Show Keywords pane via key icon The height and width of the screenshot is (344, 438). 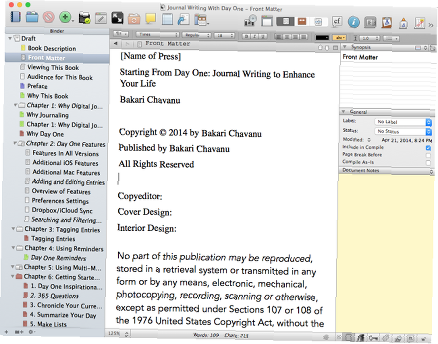click(x=373, y=338)
